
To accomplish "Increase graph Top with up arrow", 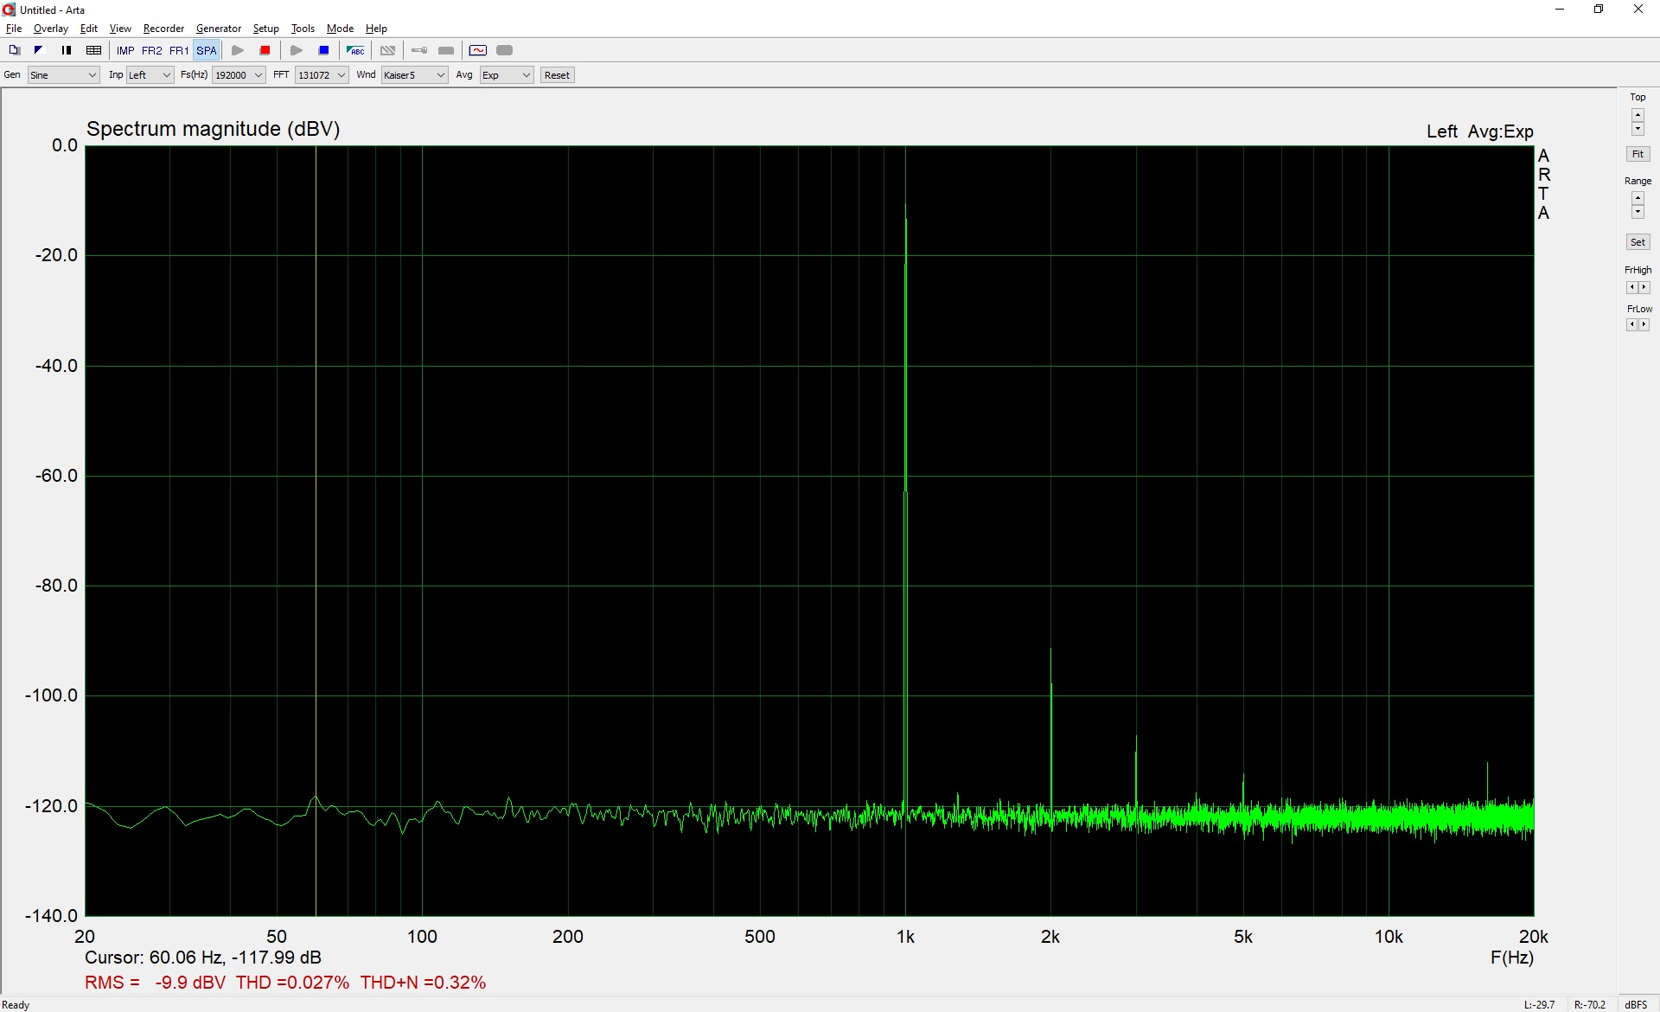I will click(1638, 115).
